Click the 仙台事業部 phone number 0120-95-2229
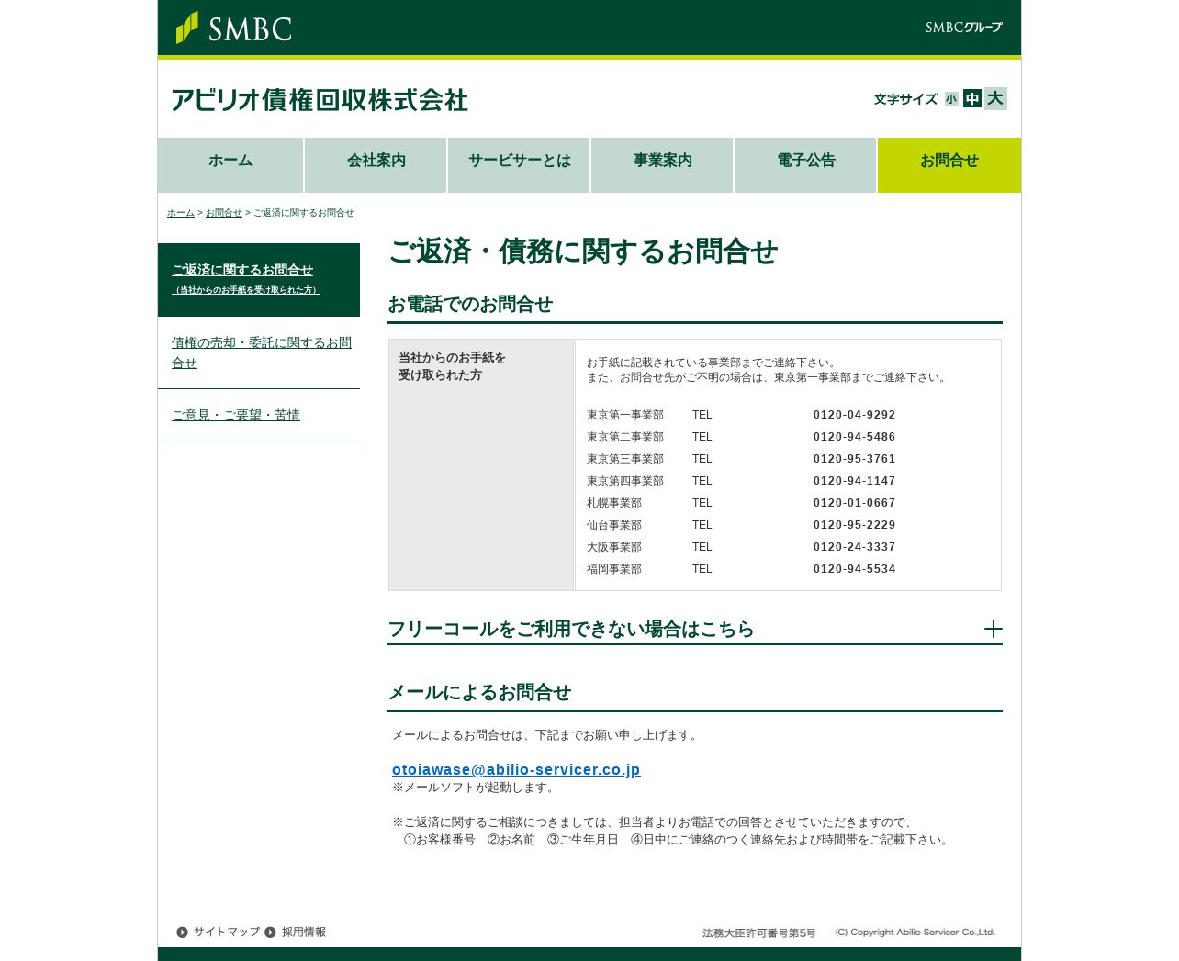The height and width of the screenshot is (961, 1179). pos(854,525)
